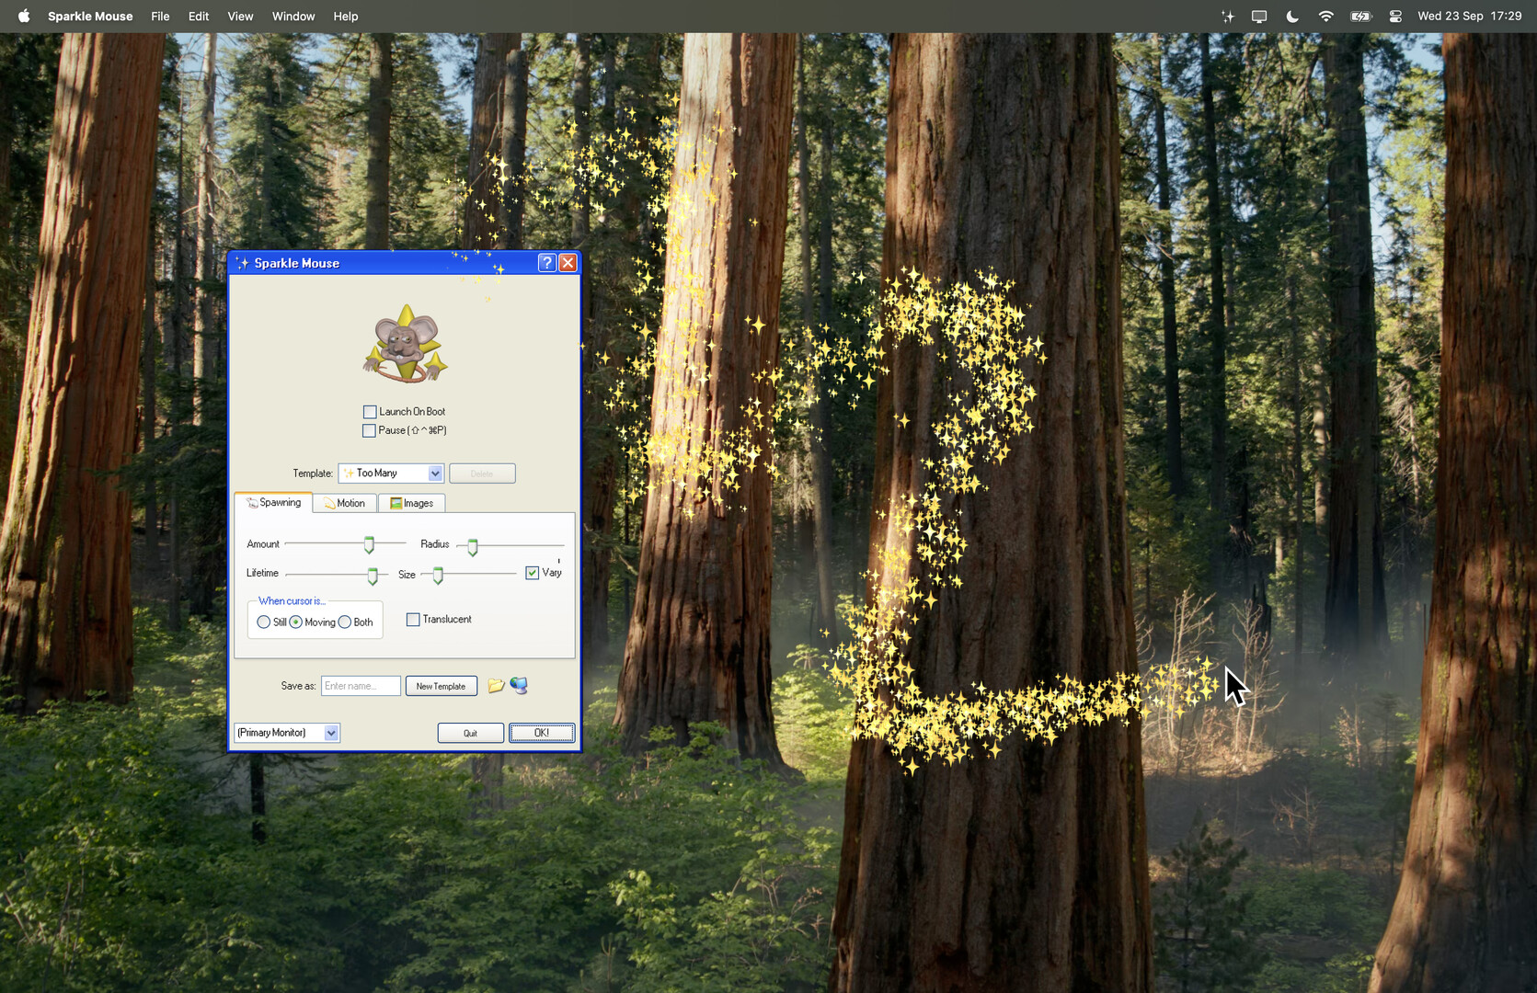This screenshot has width=1537, height=993.
Task: Select the Moving radio button
Action: pyautogui.click(x=296, y=622)
